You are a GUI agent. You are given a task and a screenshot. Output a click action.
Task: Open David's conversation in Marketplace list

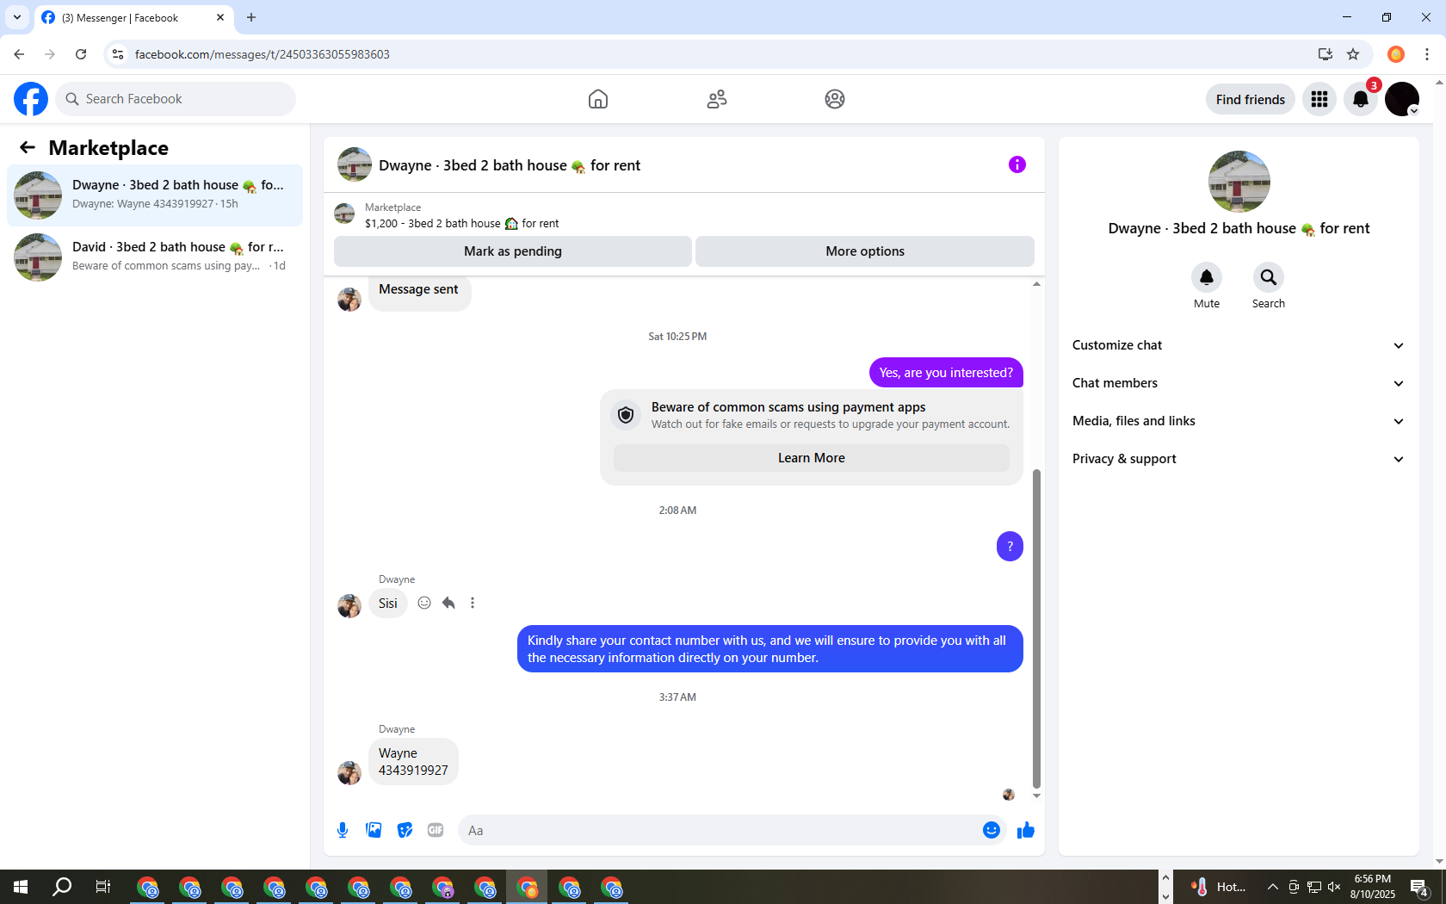[155, 257]
